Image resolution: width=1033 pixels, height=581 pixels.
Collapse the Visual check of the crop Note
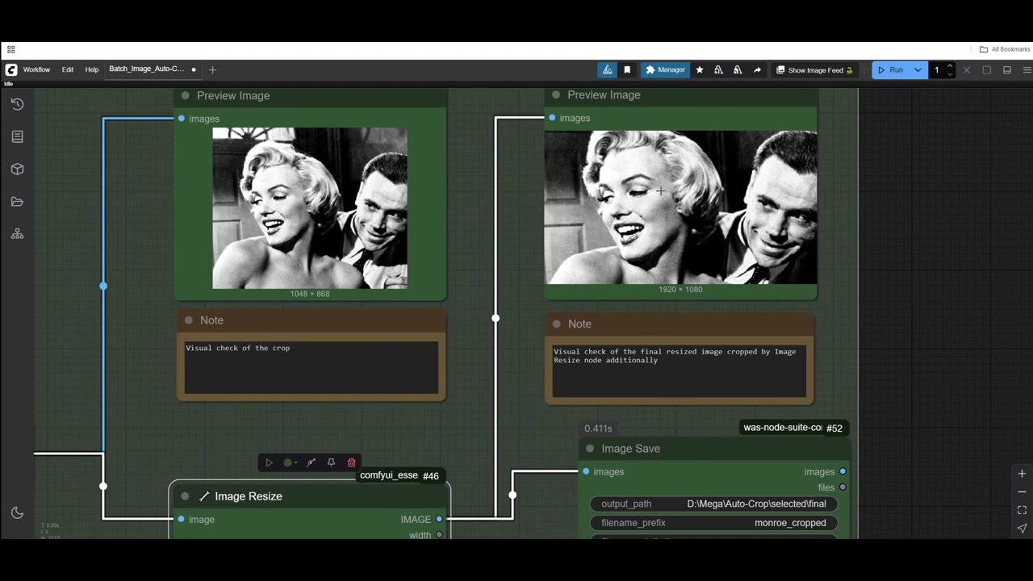[x=189, y=320]
